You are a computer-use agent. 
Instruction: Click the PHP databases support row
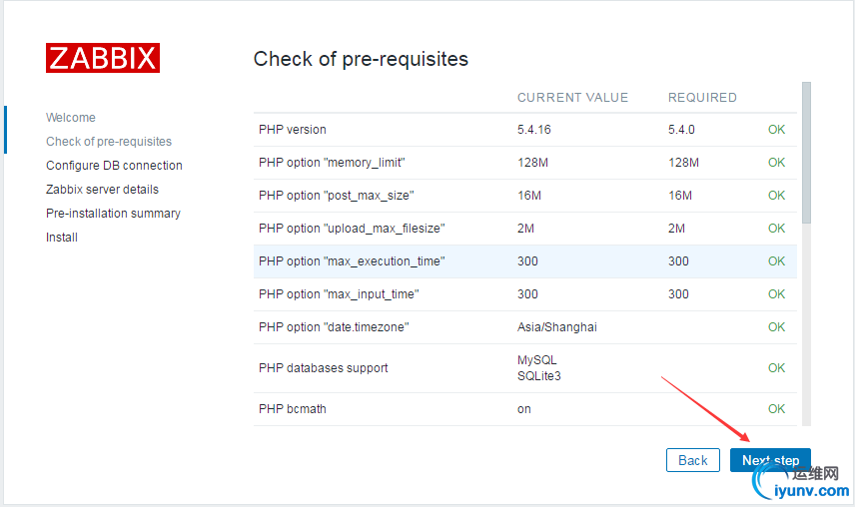coord(524,368)
